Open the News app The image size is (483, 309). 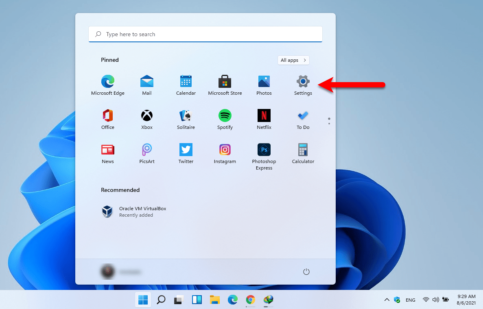point(108,154)
